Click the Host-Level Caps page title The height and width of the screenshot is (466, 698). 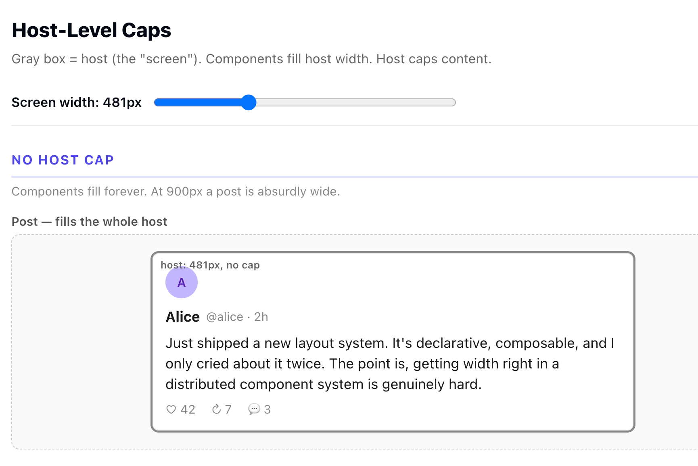92,30
